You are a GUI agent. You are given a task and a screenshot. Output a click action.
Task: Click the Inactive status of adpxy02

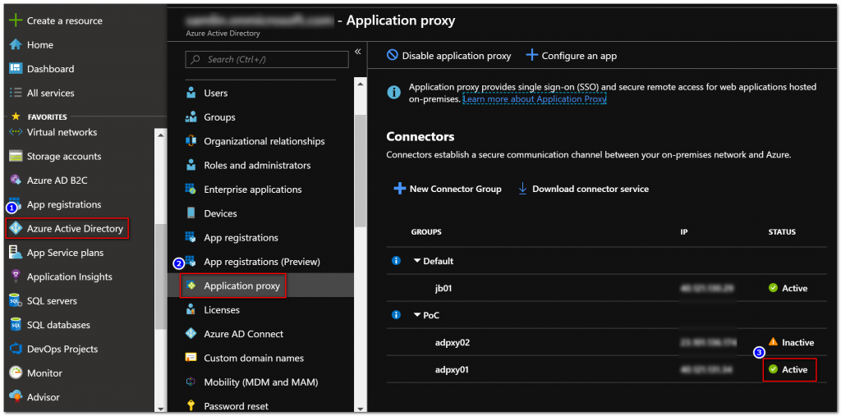pyautogui.click(x=791, y=342)
